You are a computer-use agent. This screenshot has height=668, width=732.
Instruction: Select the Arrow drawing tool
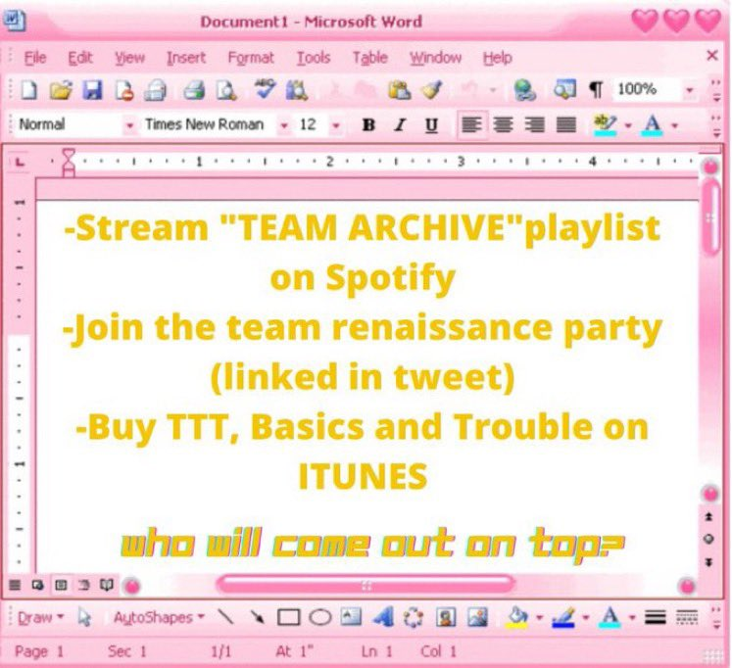pyautogui.click(x=257, y=618)
